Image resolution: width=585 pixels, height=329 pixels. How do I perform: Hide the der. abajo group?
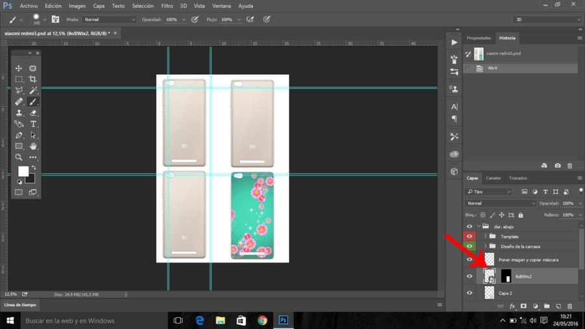[x=469, y=226]
